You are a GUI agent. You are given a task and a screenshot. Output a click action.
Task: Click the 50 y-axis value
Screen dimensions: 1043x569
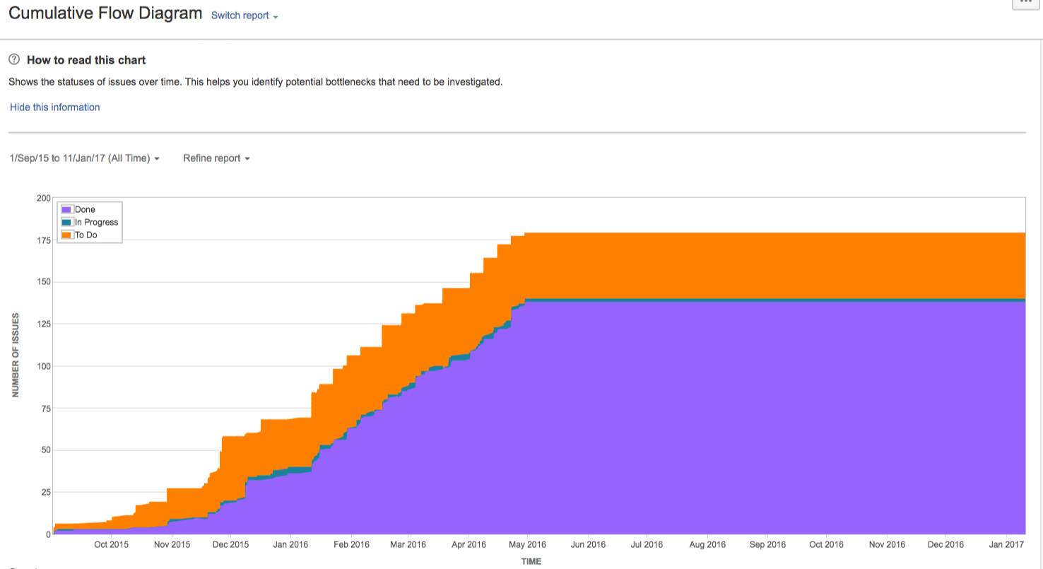click(x=45, y=450)
